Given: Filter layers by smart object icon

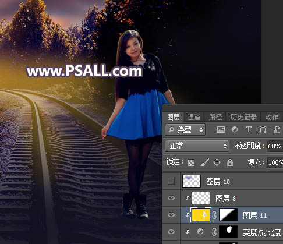Looking at the screenshot, I should pos(277,130).
